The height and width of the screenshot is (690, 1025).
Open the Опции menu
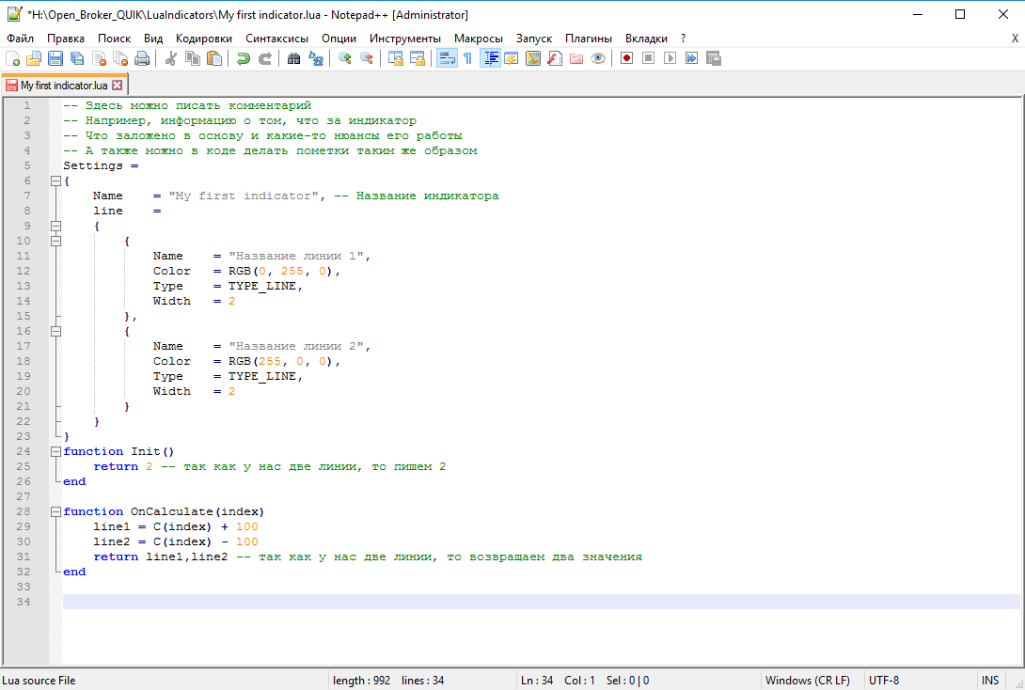[339, 39]
